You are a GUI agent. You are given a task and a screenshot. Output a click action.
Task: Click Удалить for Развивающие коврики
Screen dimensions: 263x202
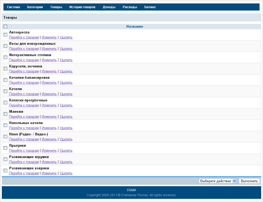click(x=66, y=173)
